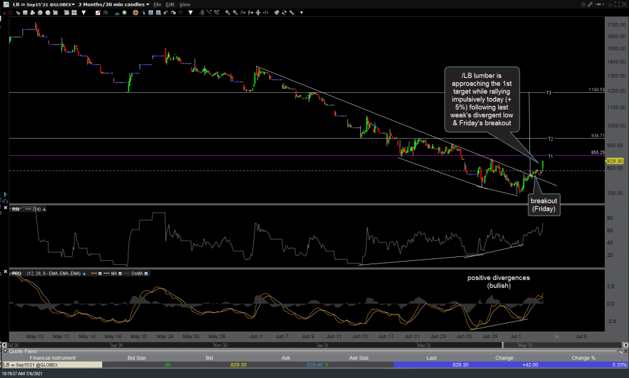The height and width of the screenshot is (378, 629).
Task: Expand 2 Months/30 min candles period dropdown
Action: point(147,4)
